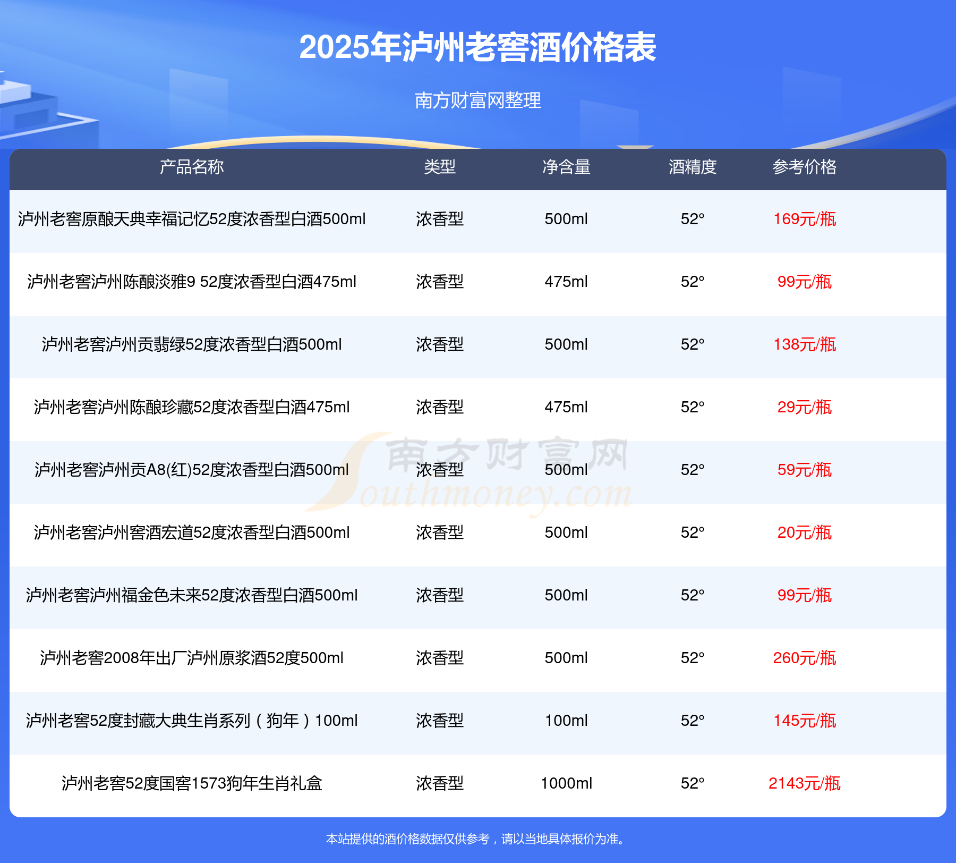Click "浓香型" in the 窖酒宏道 row
The height and width of the screenshot is (863, 956).
click(x=440, y=532)
